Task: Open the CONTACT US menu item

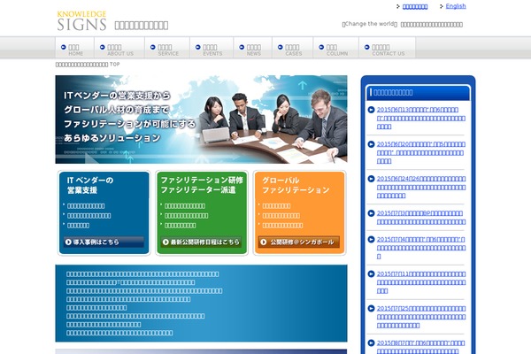Action: click(x=387, y=48)
